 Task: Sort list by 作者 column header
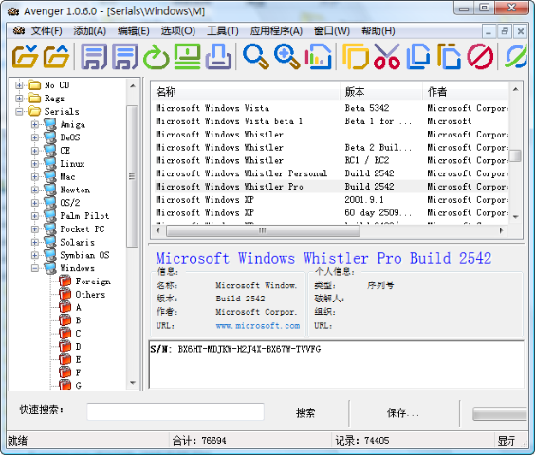point(466,91)
